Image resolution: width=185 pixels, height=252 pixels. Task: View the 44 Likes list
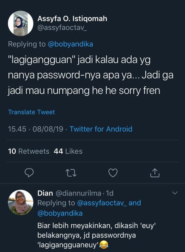coord(68,151)
